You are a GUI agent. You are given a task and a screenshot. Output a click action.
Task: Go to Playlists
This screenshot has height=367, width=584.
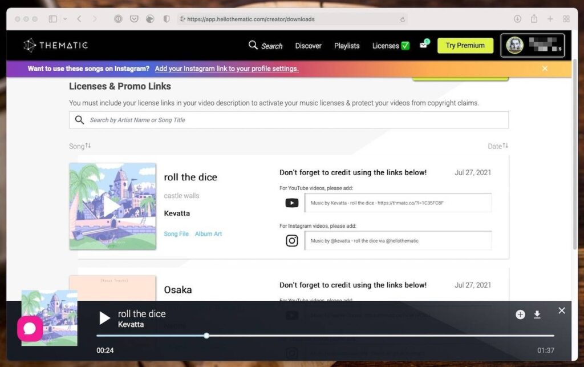point(346,46)
